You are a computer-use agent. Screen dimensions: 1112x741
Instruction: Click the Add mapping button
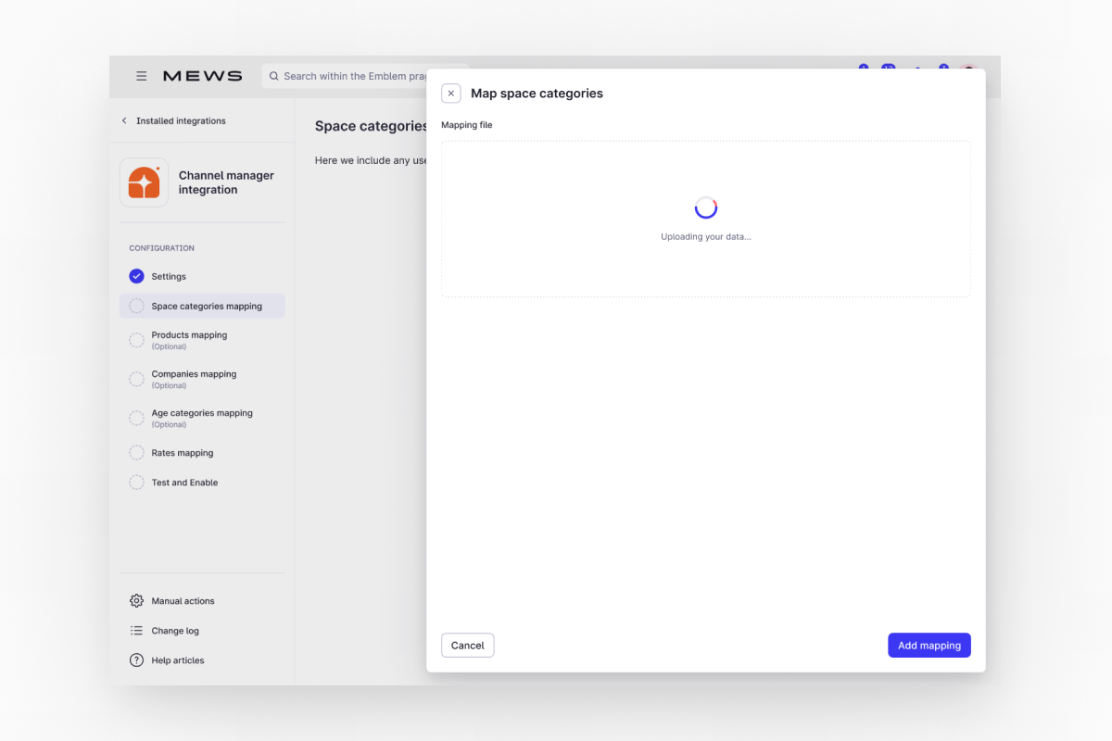(929, 646)
